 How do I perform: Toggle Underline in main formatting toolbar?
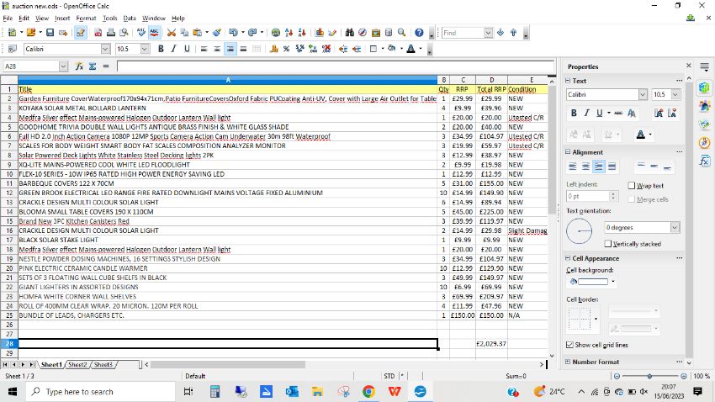(187, 49)
